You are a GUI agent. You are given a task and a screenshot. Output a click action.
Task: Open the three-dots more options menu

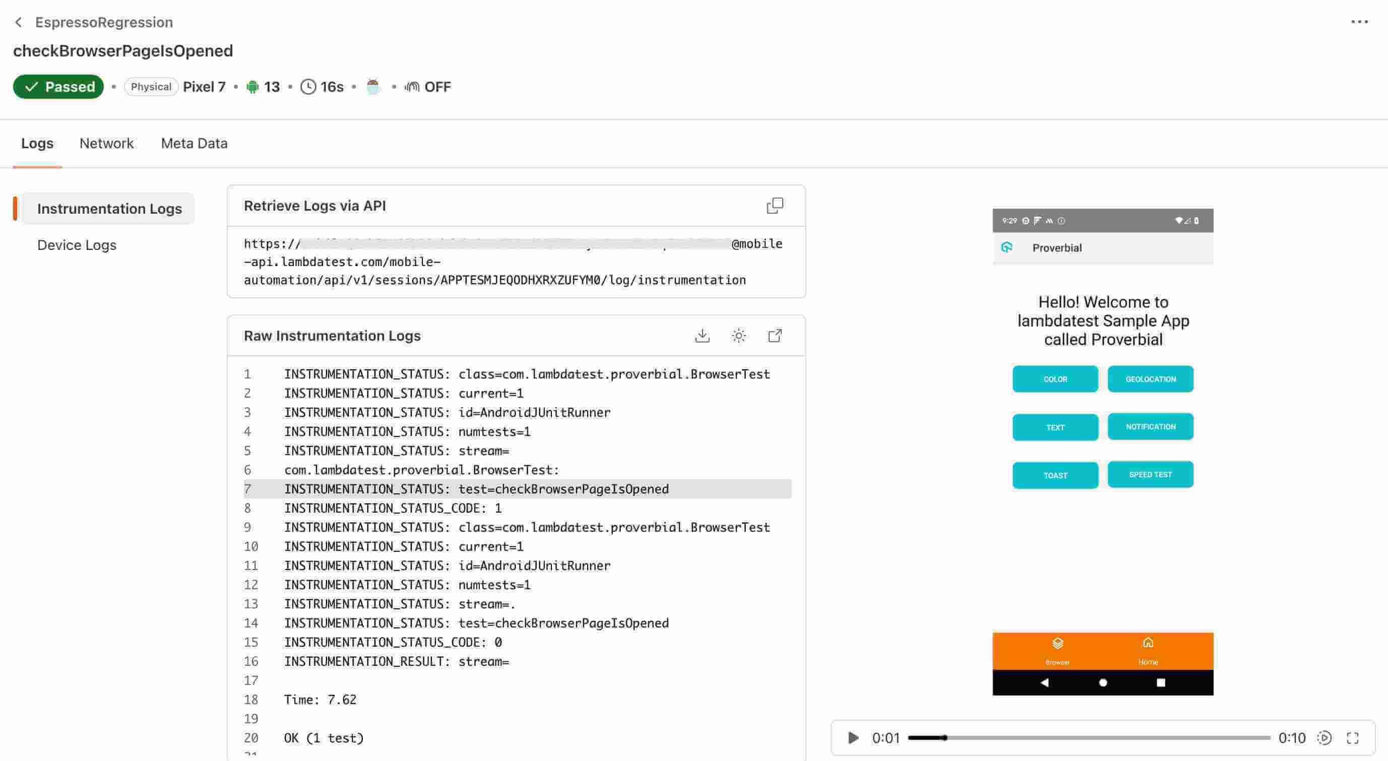tap(1359, 22)
